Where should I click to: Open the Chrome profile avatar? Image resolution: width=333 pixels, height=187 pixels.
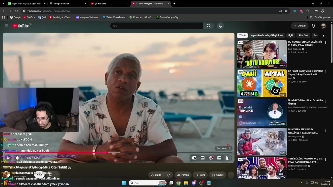(x=323, y=11)
